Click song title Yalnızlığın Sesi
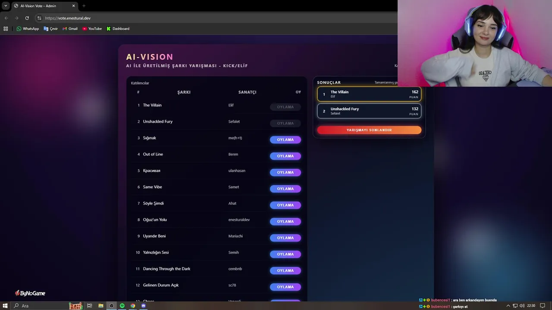Viewport: 552px width, 310px height. coord(156,252)
